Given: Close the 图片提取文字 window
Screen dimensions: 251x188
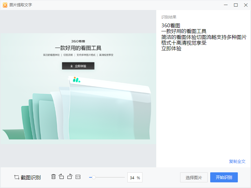Looking at the screenshot, I should [x=246, y=5].
